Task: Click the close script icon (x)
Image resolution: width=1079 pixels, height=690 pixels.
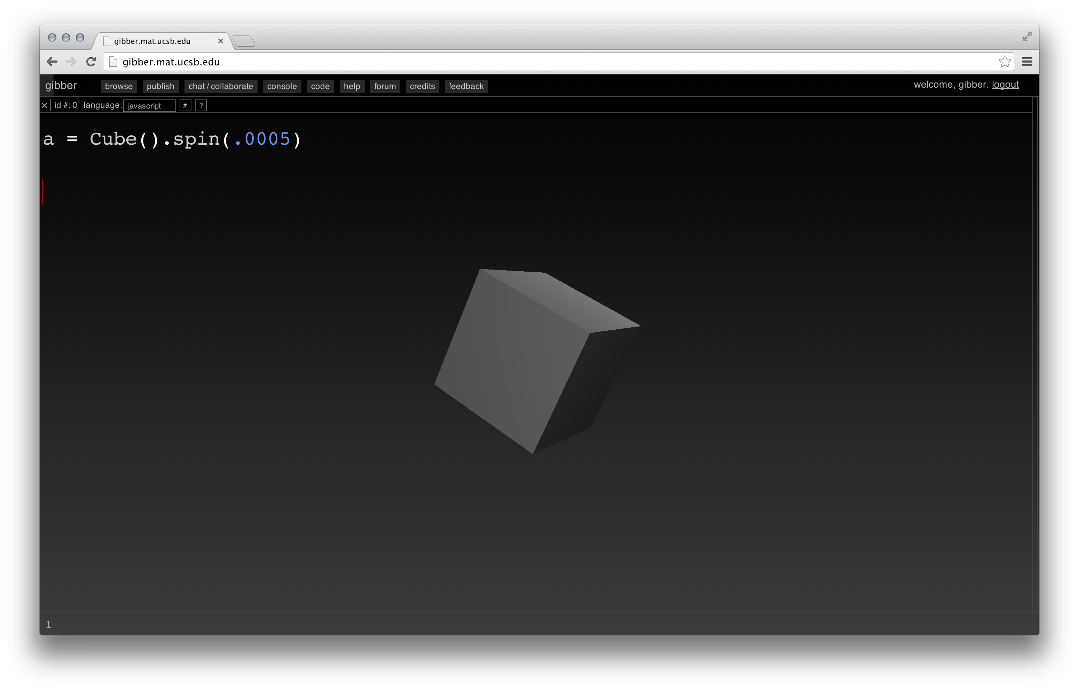Action: (45, 105)
